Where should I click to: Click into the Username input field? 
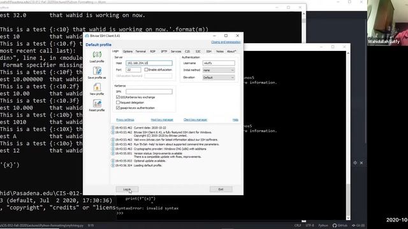pos(219,63)
